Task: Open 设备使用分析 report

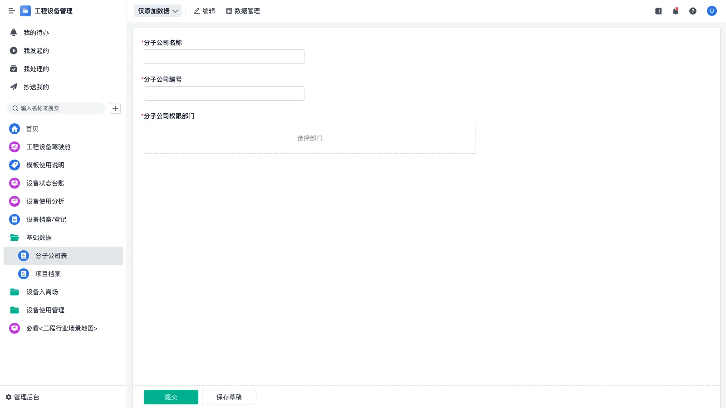Action: [x=63, y=201]
